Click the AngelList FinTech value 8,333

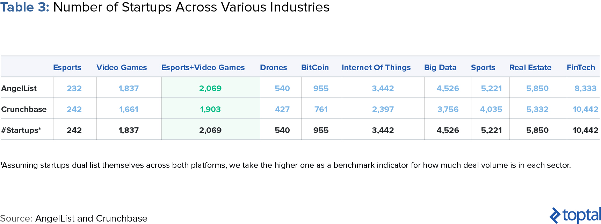click(x=585, y=88)
